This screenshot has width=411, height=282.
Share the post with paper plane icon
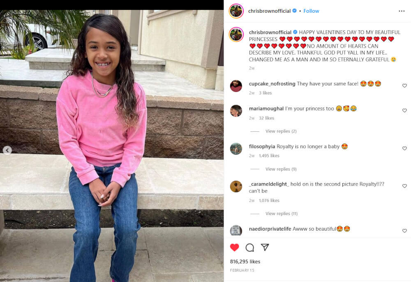(265, 247)
